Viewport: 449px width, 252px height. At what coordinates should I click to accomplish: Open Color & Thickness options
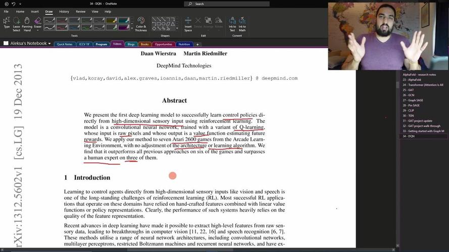[141, 24]
